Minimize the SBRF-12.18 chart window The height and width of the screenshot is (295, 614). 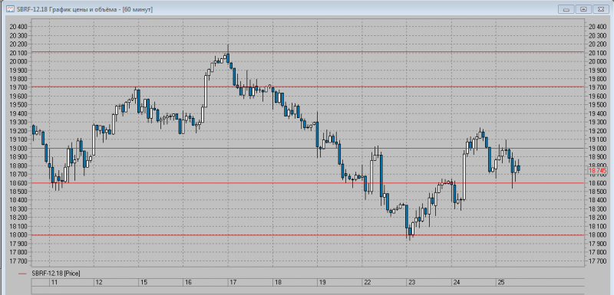[566, 9]
